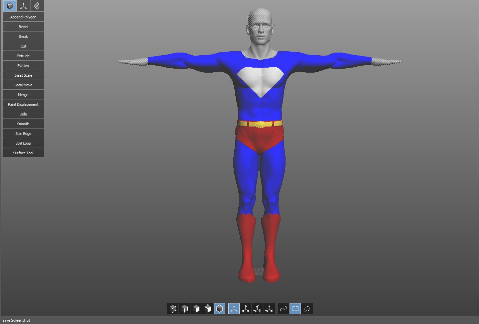This screenshot has height=324, width=479.
Task: Click the Split Loop button
Action: click(x=23, y=143)
